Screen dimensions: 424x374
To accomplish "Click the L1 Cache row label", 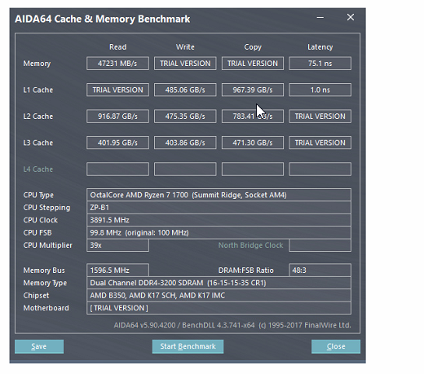I will click(x=38, y=90).
